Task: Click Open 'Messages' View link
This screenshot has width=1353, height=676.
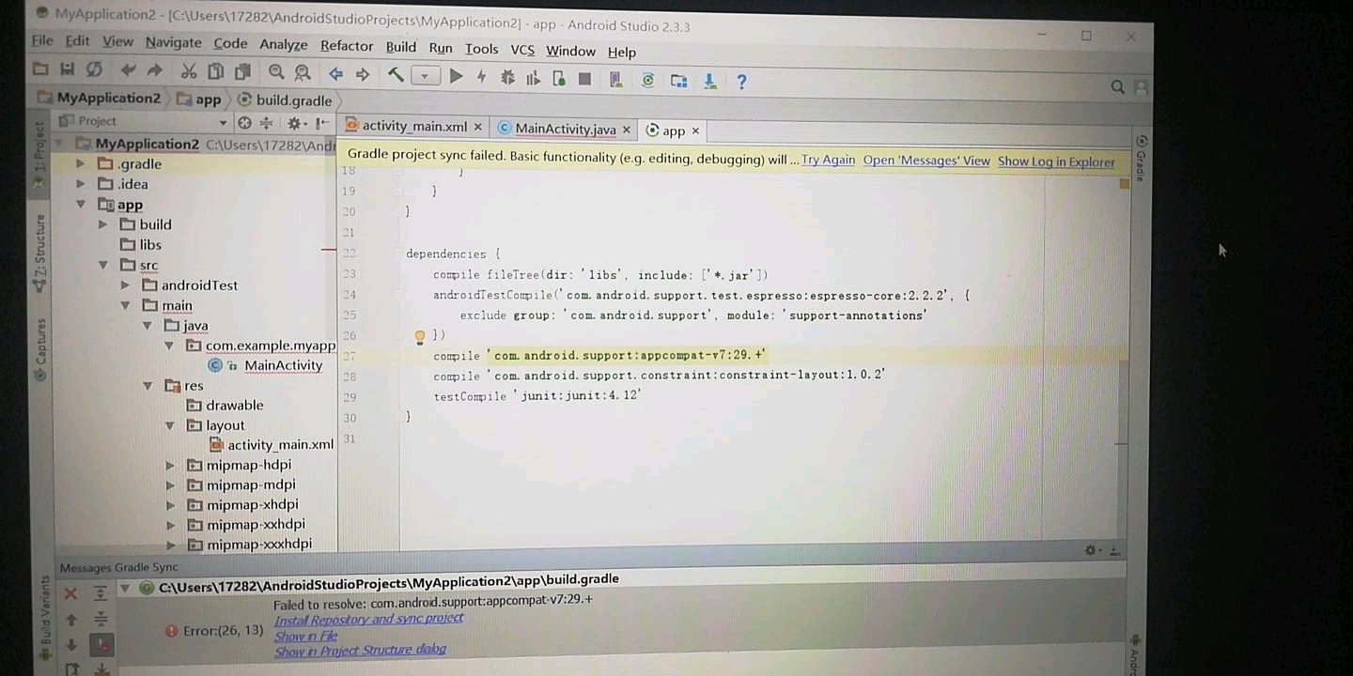Action: pyautogui.click(x=926, y=161)
